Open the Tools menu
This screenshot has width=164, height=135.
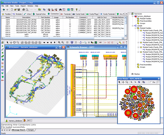(x=17, y=6)
